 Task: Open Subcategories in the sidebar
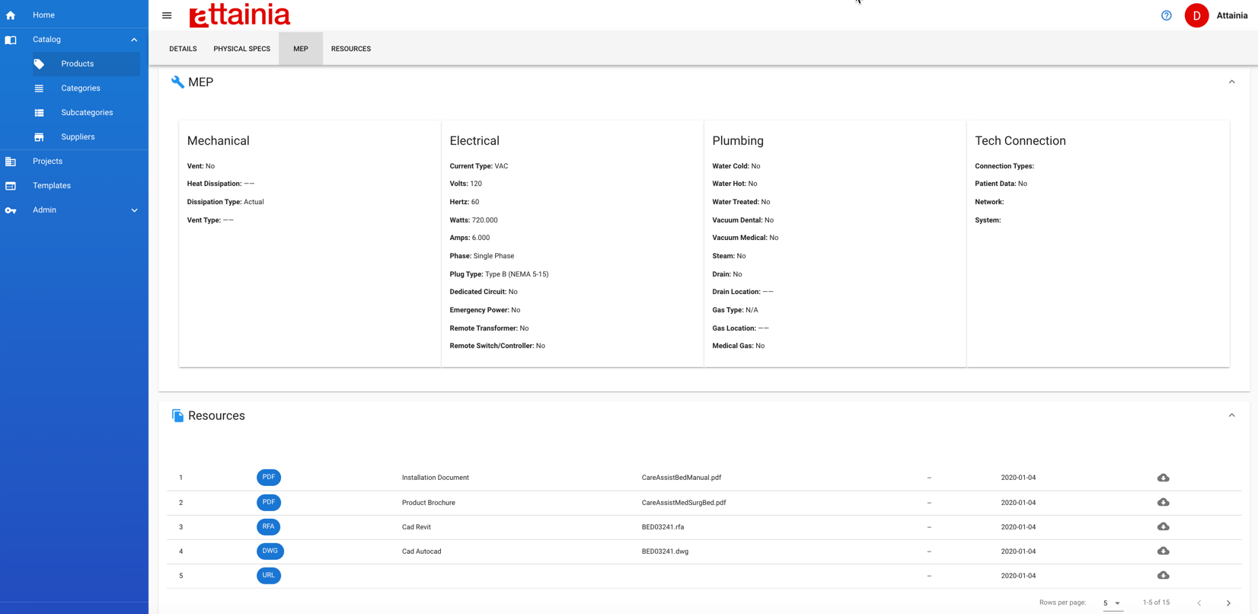pos(87,113)
